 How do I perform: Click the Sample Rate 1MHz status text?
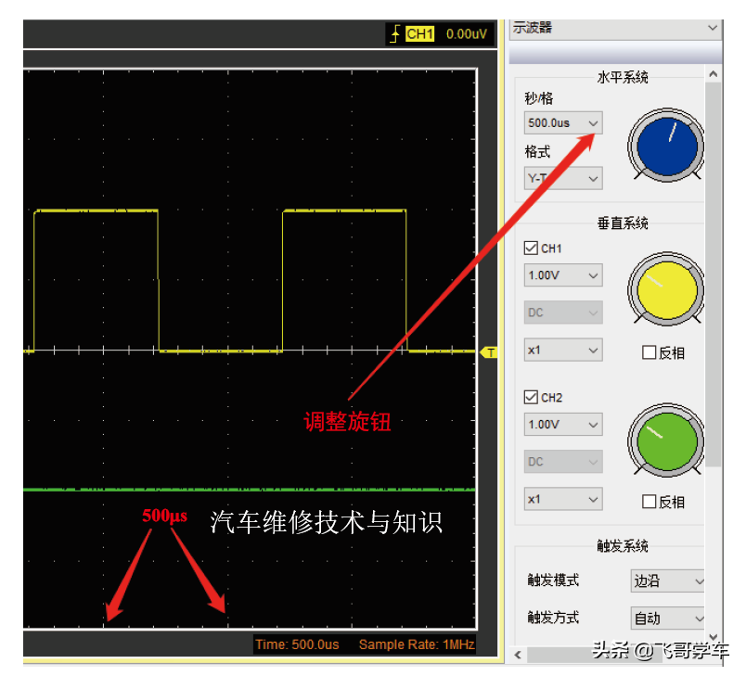point(416,644)
